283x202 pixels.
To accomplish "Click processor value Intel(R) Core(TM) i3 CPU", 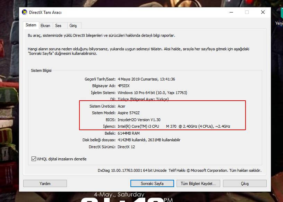I will (138, 126).
